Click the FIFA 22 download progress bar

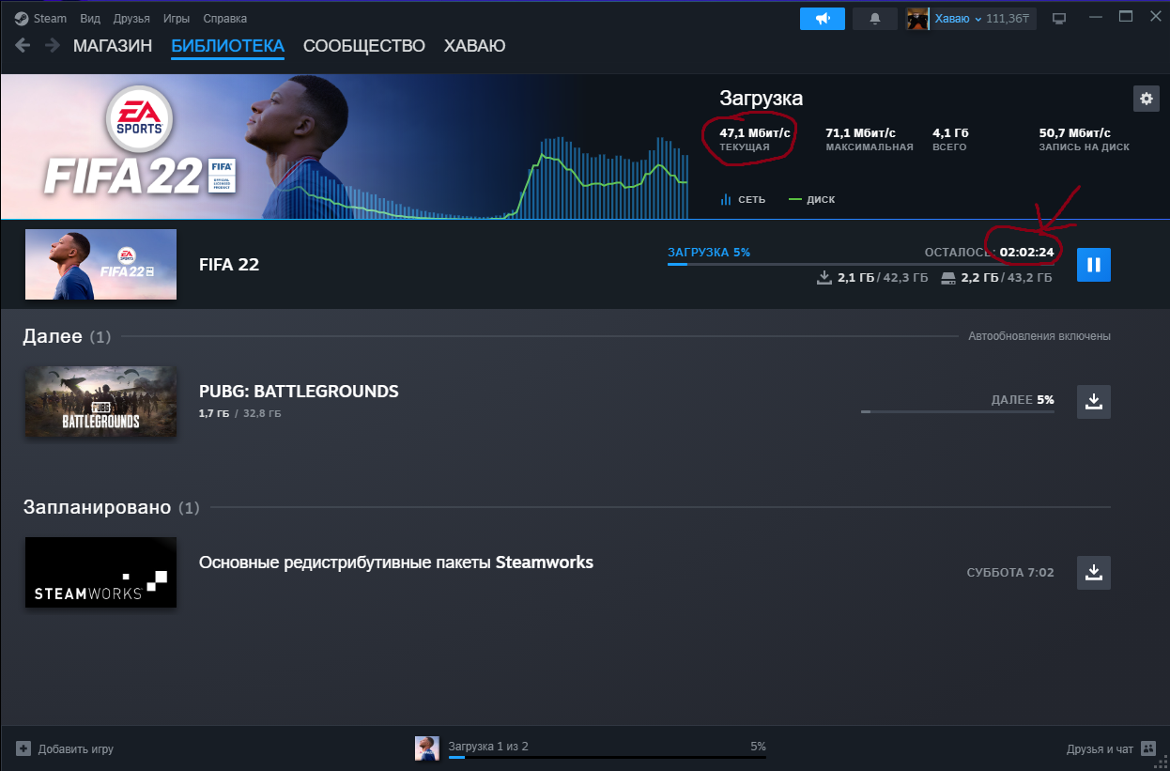861,265
